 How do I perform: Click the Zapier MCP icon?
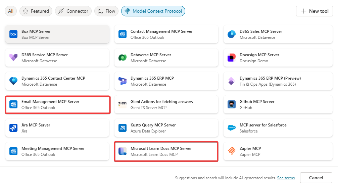232,151
